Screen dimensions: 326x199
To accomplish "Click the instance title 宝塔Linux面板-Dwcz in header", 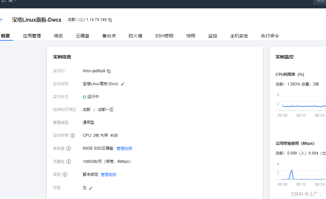I will 36,20.
